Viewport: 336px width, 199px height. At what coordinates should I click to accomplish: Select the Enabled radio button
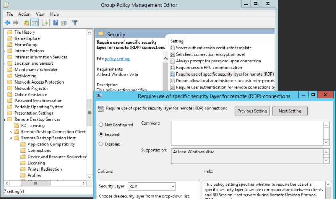click(x=101, y=135)
